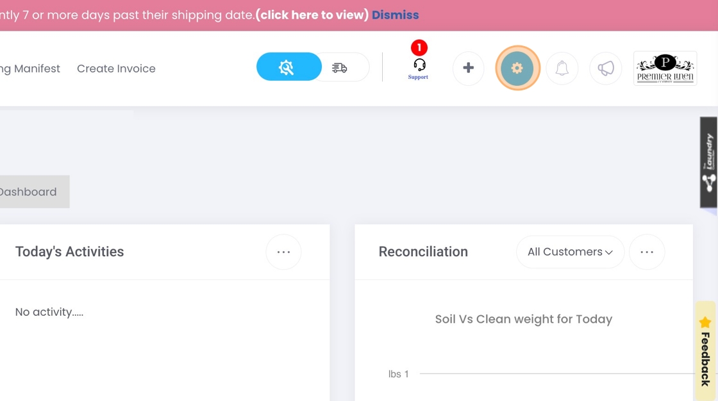The image size is (718, 401).
Task: Click the Soil Vs Clean weight chart title
Action: (x=523, y=319)
